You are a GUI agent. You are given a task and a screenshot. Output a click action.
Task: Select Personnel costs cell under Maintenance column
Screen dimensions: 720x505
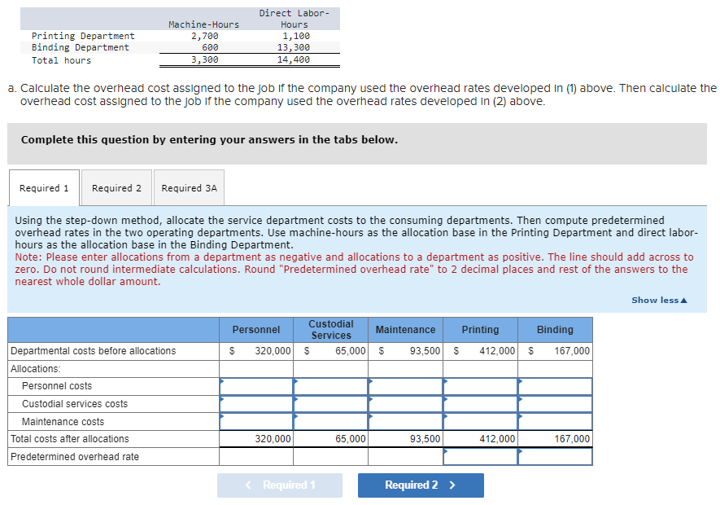[405, 386]
